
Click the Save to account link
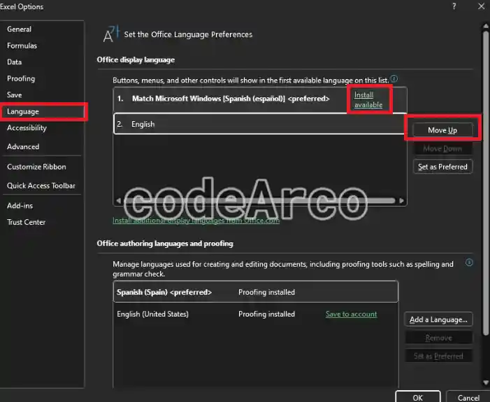click(352, 314)
